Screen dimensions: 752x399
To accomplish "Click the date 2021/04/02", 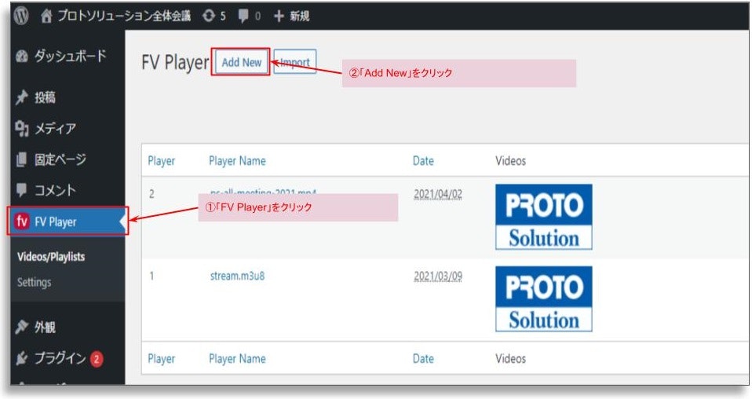I will click(438, 195).
